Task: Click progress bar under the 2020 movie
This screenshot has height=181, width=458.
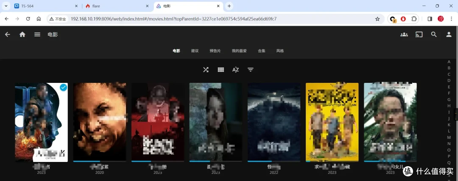Action: (100, 161)
